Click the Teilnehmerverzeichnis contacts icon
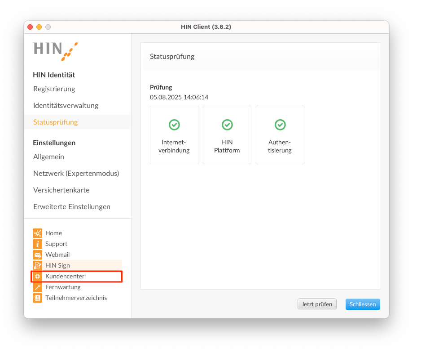Viewport: 430px width, 349px height. pos(38,298)
